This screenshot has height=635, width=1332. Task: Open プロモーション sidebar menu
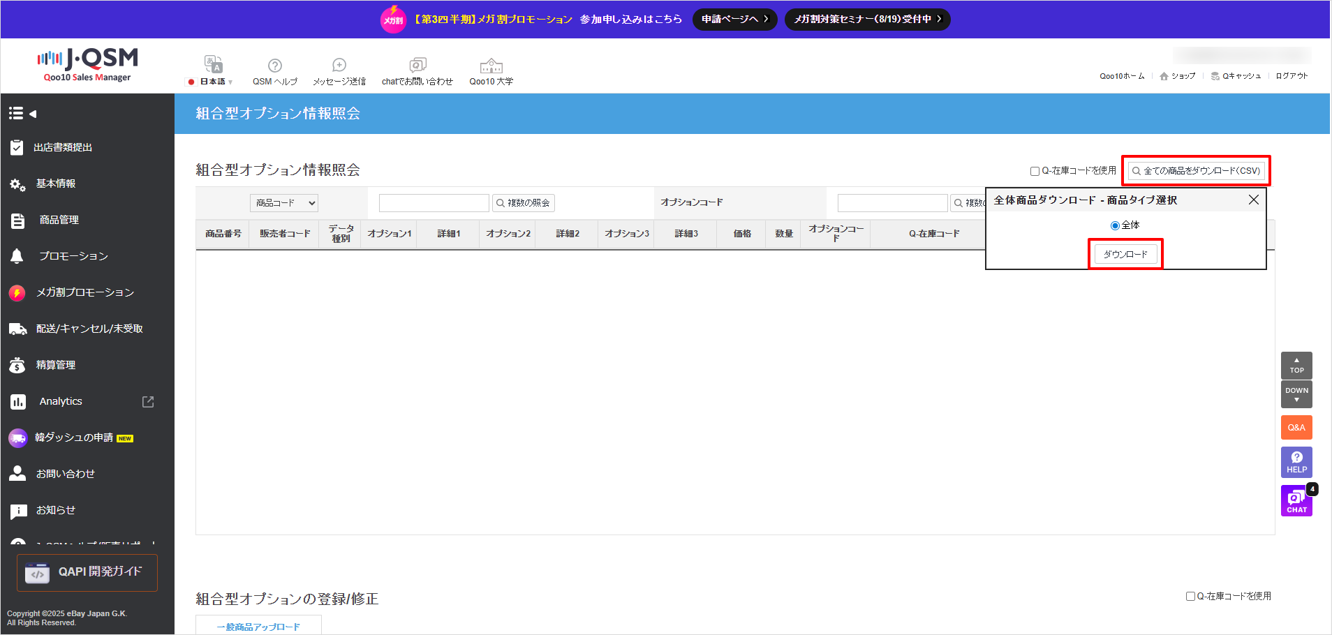tap(73, 256)
